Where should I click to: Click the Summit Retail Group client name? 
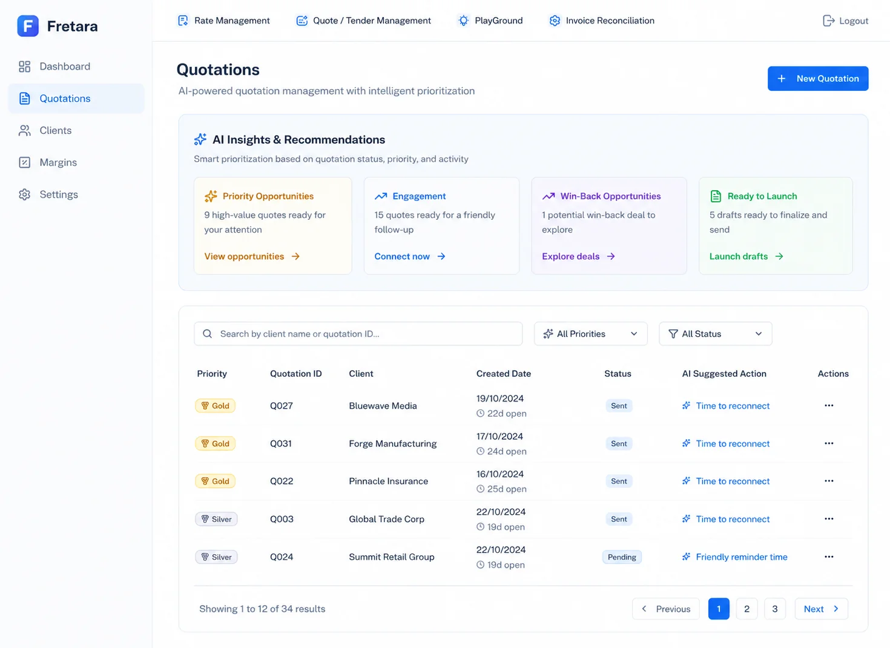(392, 557)
